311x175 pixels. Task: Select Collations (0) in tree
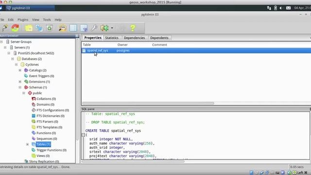pyautogui.click(x=46, y=99)
